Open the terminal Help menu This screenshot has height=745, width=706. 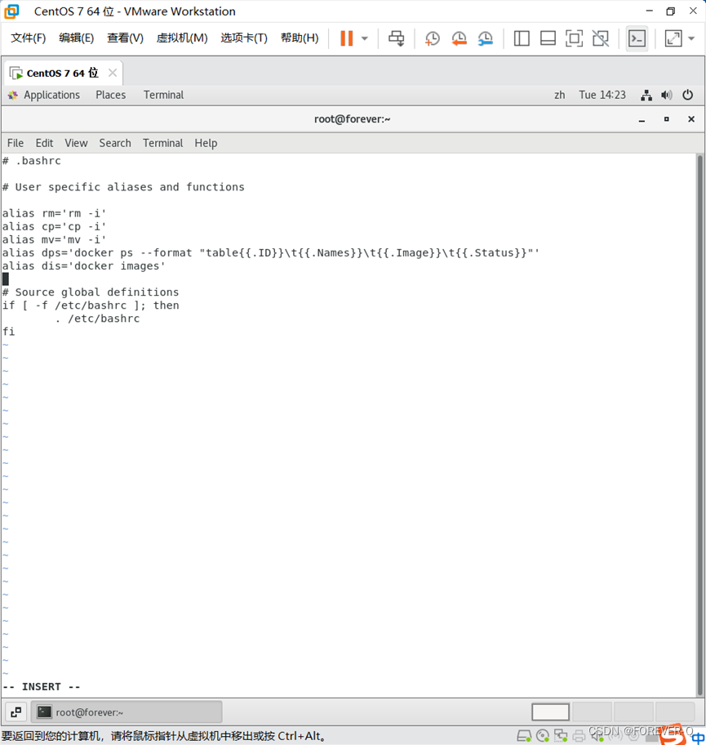click(x=206, y=143)
